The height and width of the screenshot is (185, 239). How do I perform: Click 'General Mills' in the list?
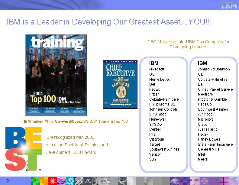(208, 149)
